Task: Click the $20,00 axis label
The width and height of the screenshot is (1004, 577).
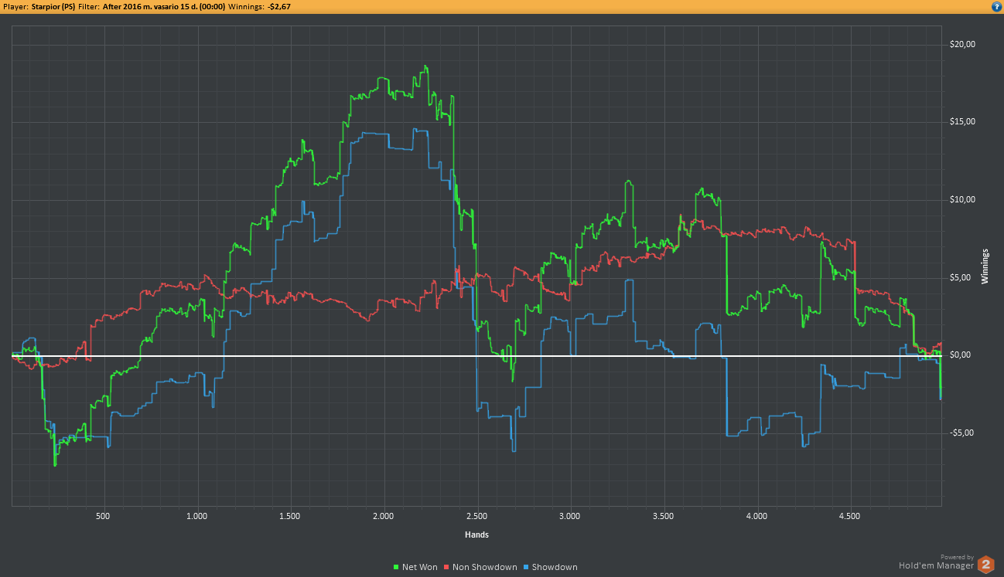Action: coord(962,44)
